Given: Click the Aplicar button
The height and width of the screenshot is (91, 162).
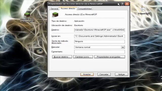Looking at the screenshot, I should (121, 74).
